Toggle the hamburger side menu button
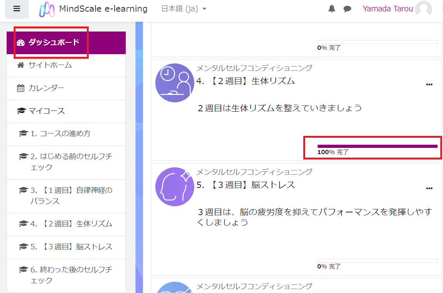 click(x=17, y=9)
